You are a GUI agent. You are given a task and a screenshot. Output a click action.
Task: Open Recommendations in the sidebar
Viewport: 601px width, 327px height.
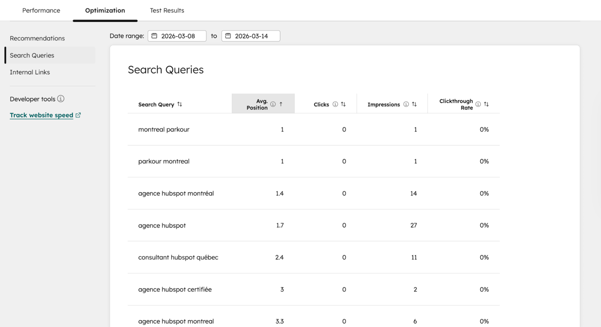37,38
